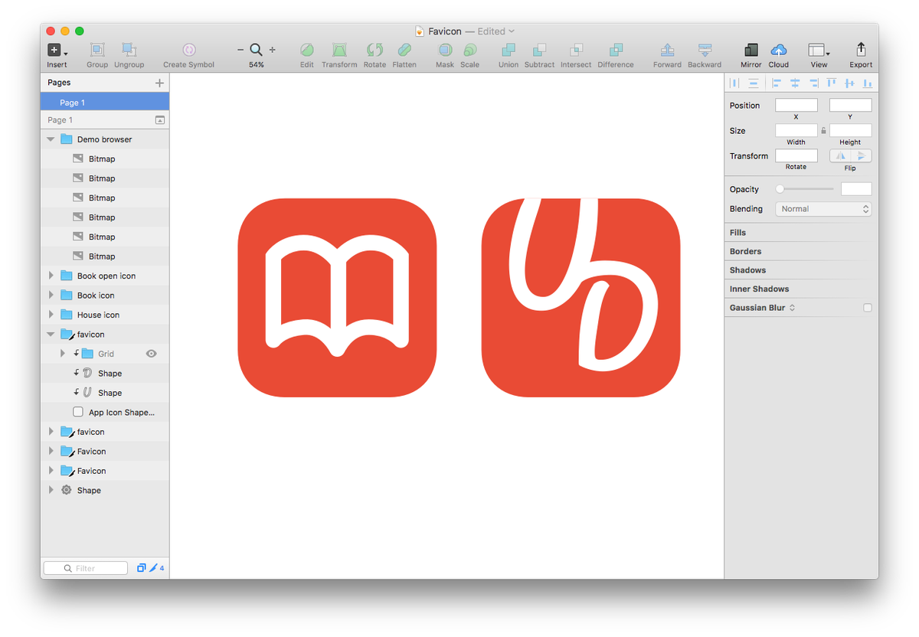Zoom in with the plus button

(x=273, y=50)
